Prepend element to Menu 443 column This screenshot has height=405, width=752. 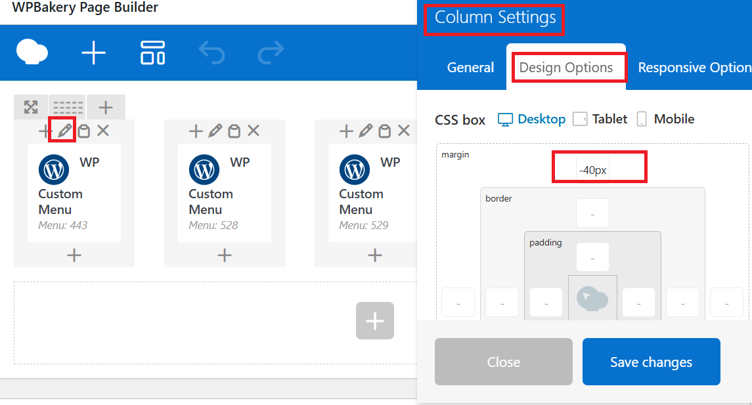(x=44, y=131)
